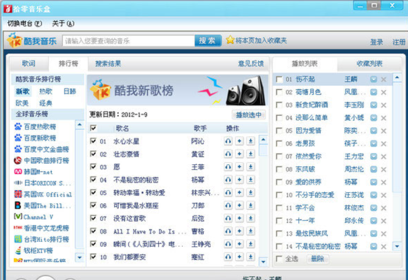
Task: Switch to the 搜索结果 tab
Action: (108, 63)
